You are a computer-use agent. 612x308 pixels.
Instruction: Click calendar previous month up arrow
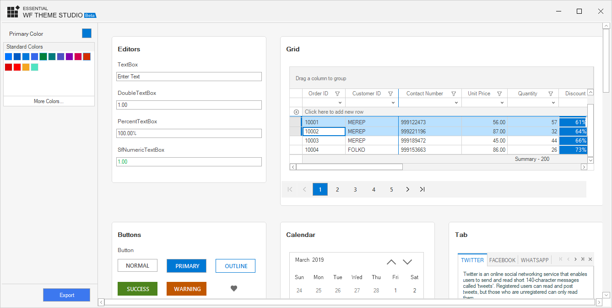(391, 262)
